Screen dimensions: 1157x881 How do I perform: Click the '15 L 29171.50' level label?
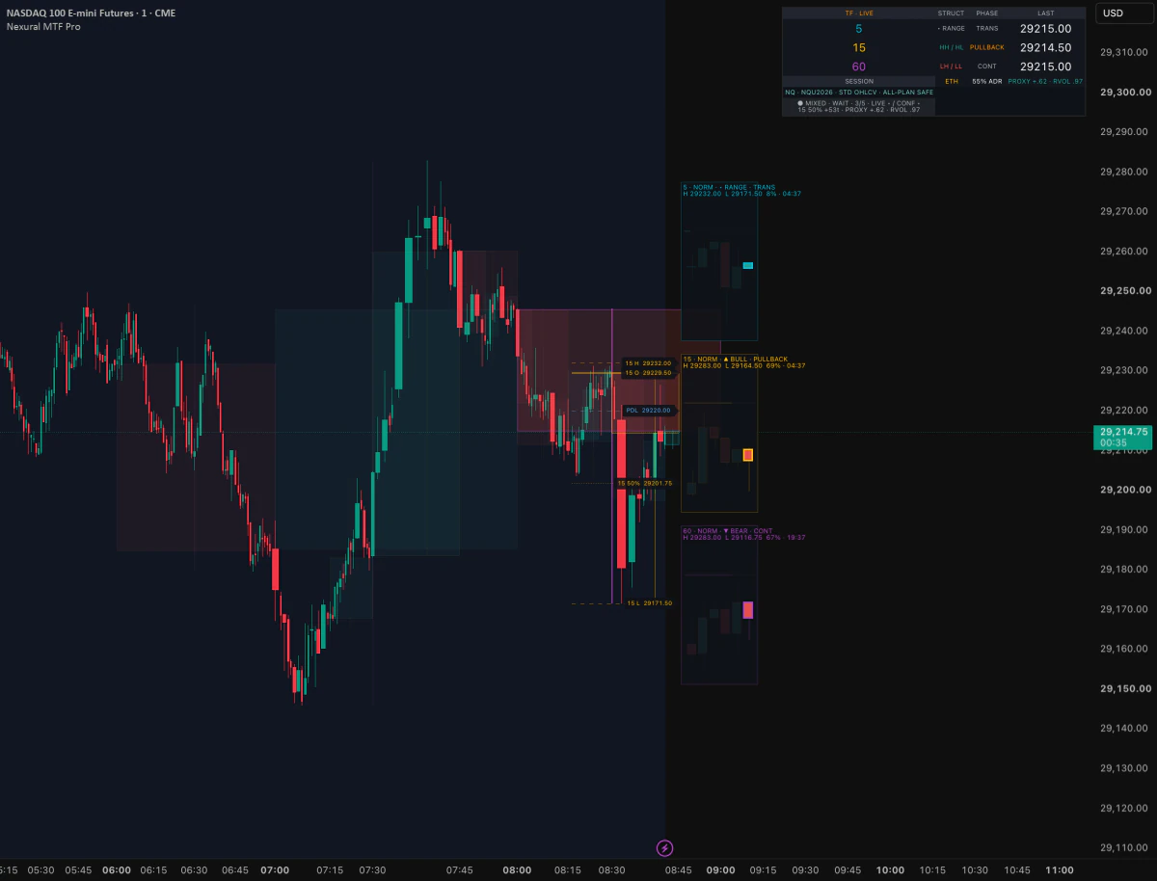(x=649, y=603)
